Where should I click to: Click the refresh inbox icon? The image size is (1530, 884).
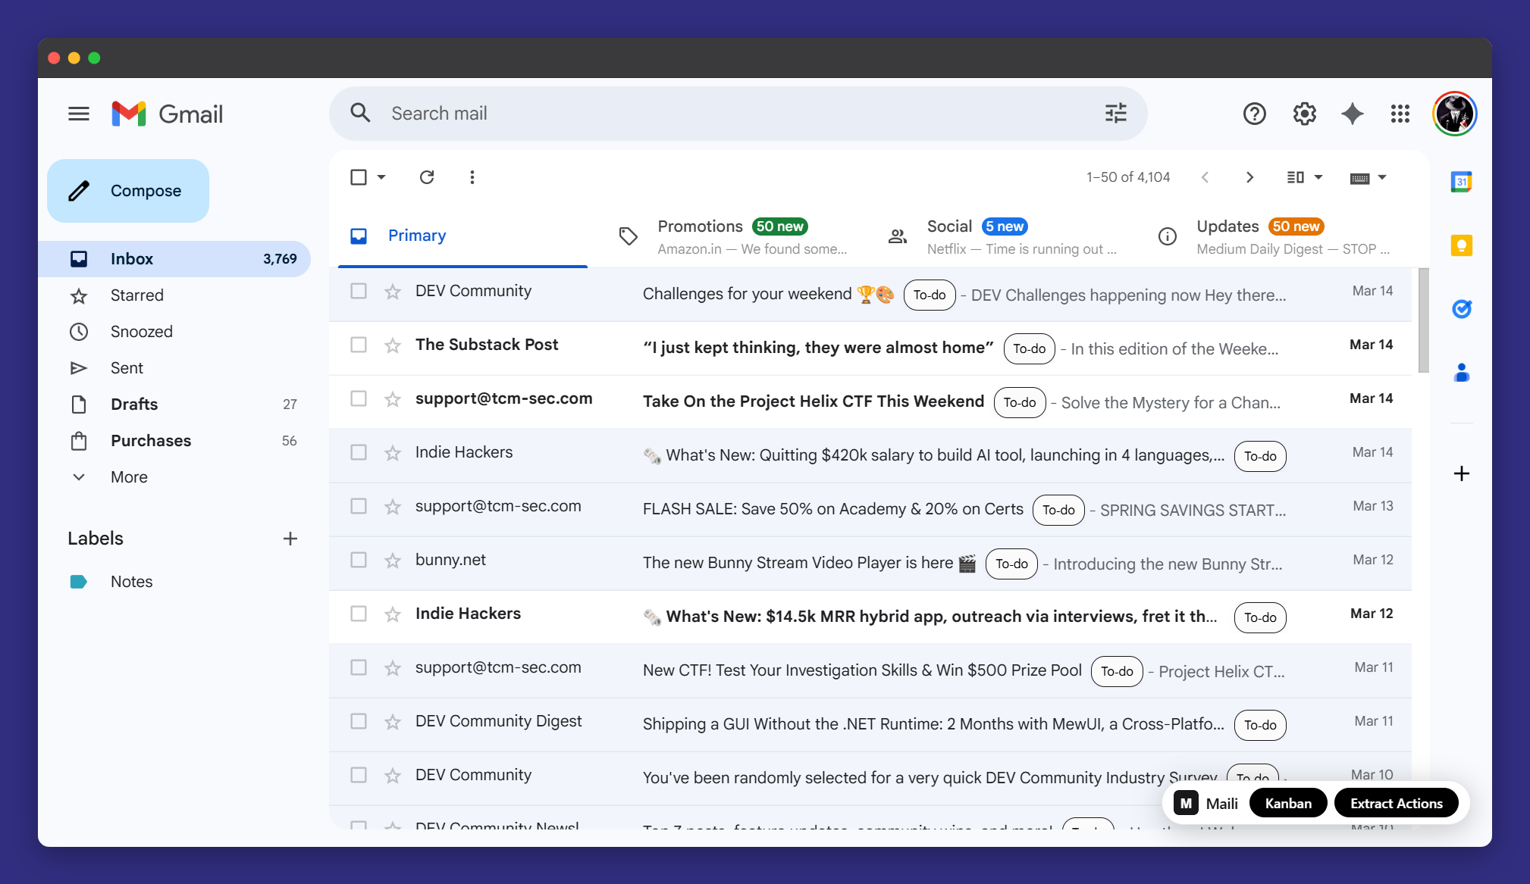(427, 176)
